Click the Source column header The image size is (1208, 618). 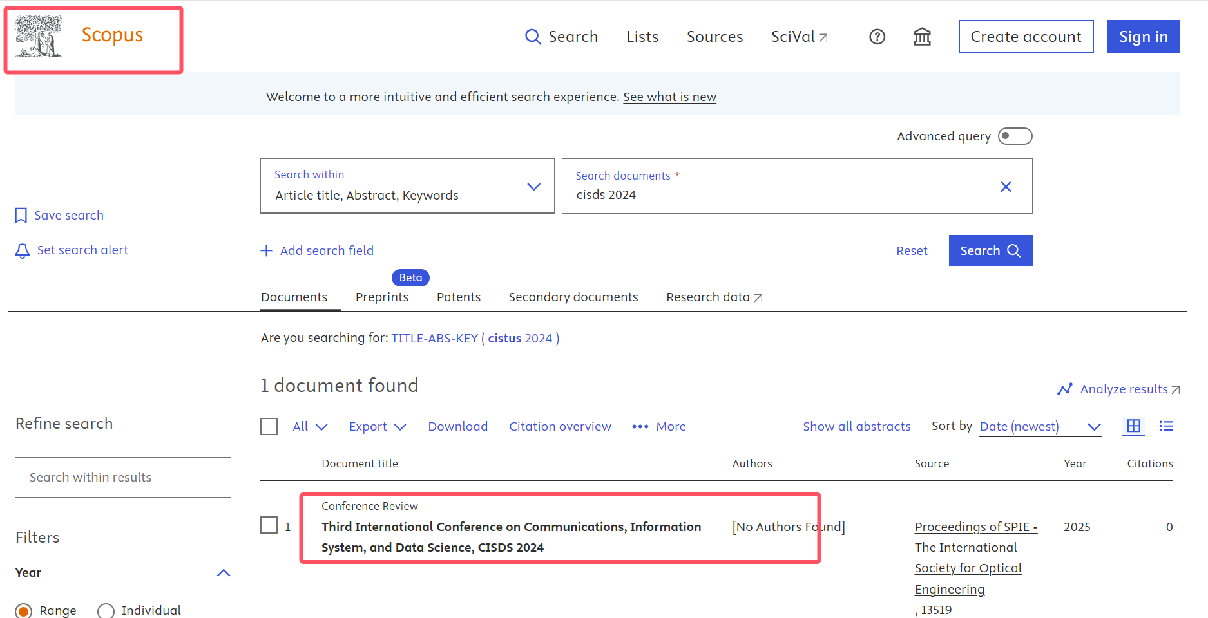[x=932, y=464]
